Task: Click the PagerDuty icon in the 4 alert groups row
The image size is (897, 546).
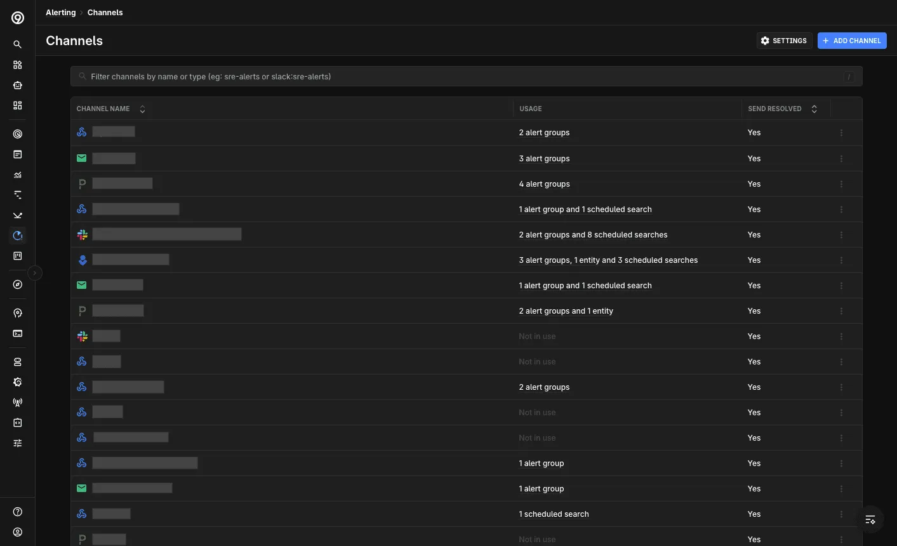Action: tap(82, 184)
